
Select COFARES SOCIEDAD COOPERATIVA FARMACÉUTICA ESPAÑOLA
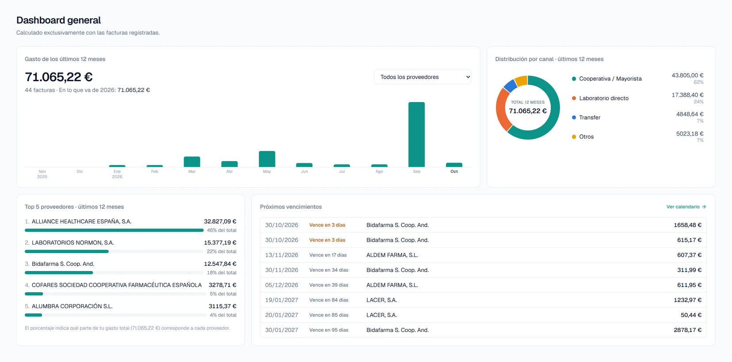pos(117,285)
